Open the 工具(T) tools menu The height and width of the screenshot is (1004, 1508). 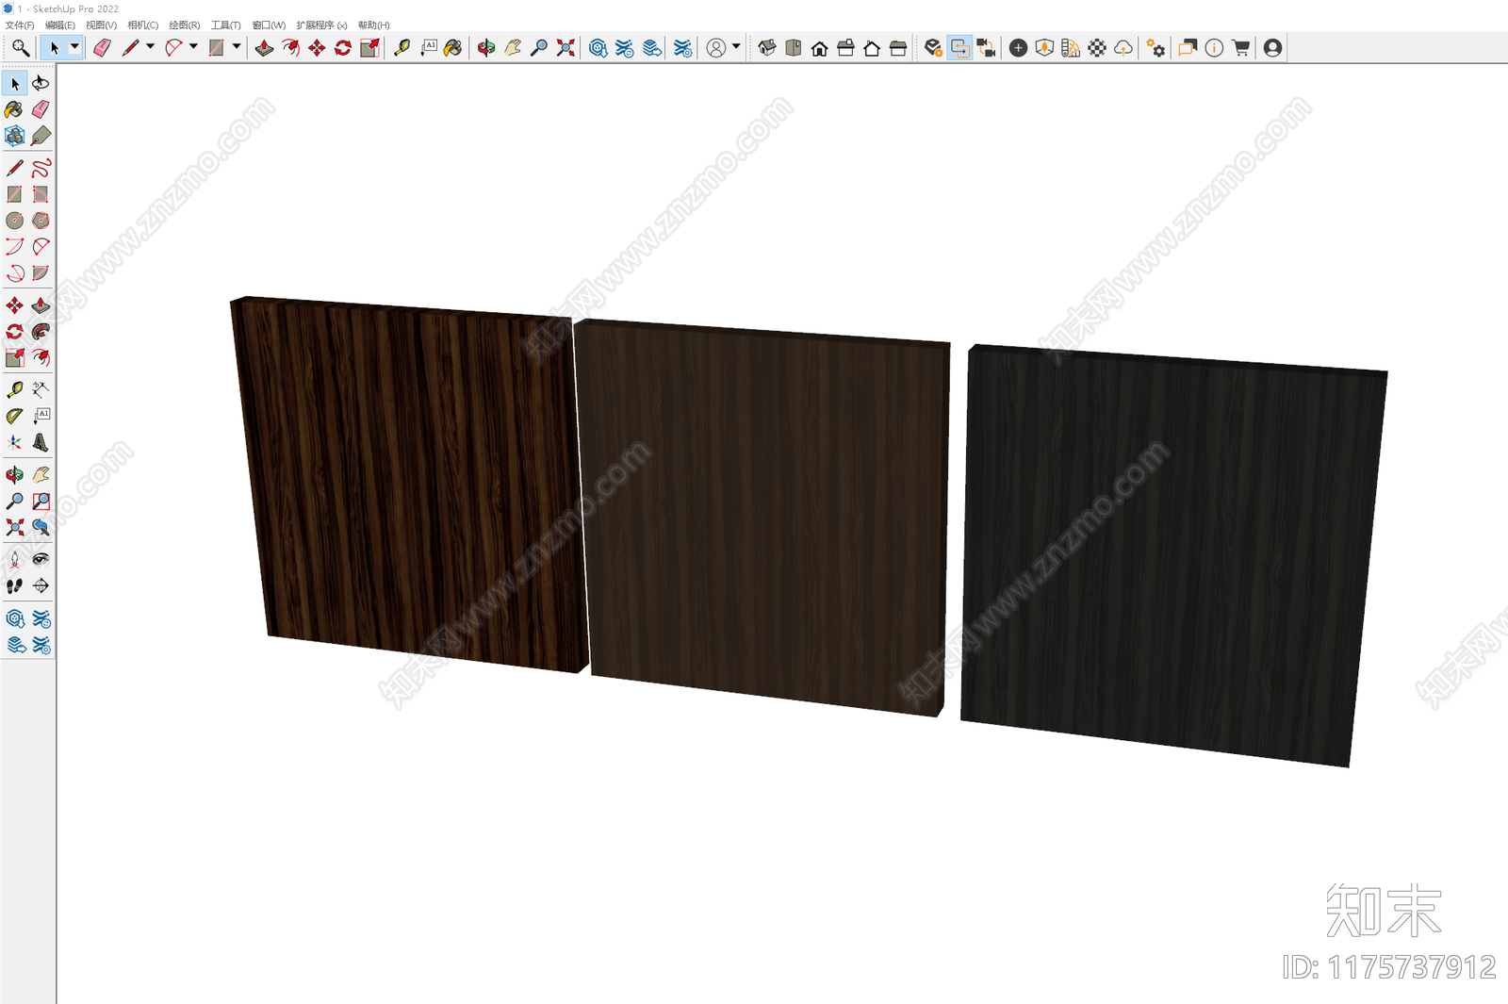pyautogui.click(x=226, y=25)
